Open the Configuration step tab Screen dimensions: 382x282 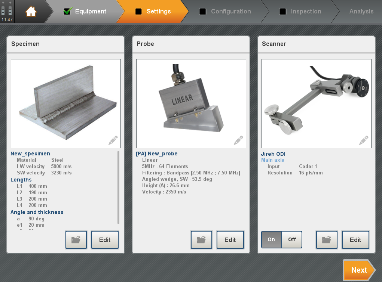coord(225,12)
